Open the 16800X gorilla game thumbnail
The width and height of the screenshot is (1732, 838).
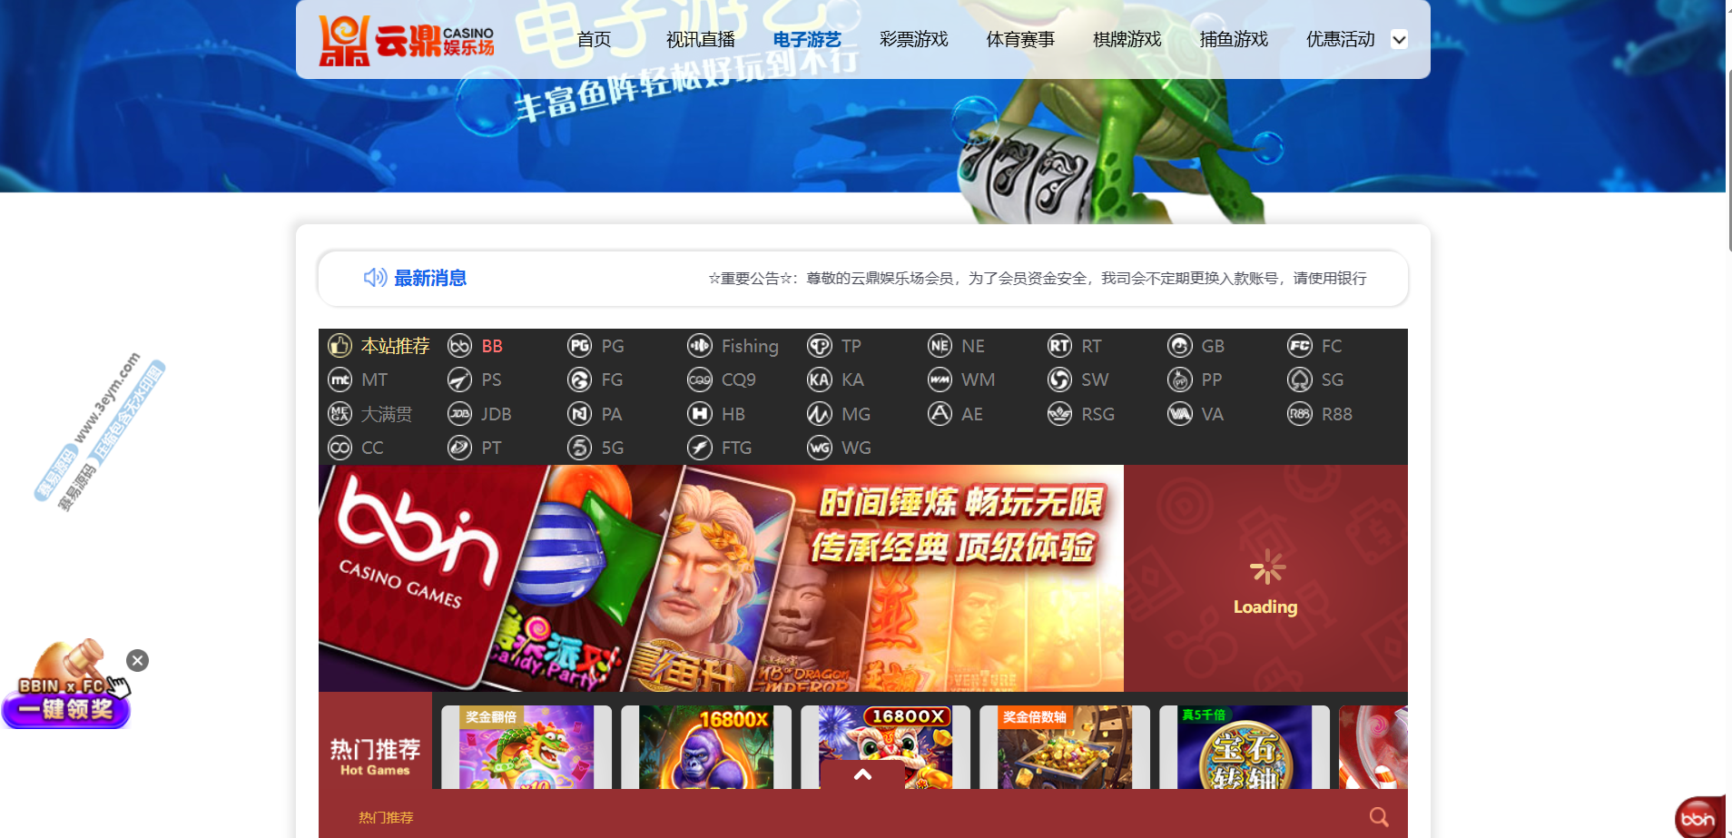(x=705, y=747)
